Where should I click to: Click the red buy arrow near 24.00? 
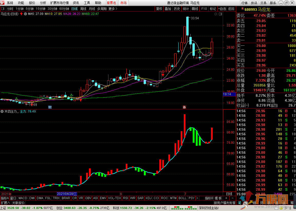(163, 75)
